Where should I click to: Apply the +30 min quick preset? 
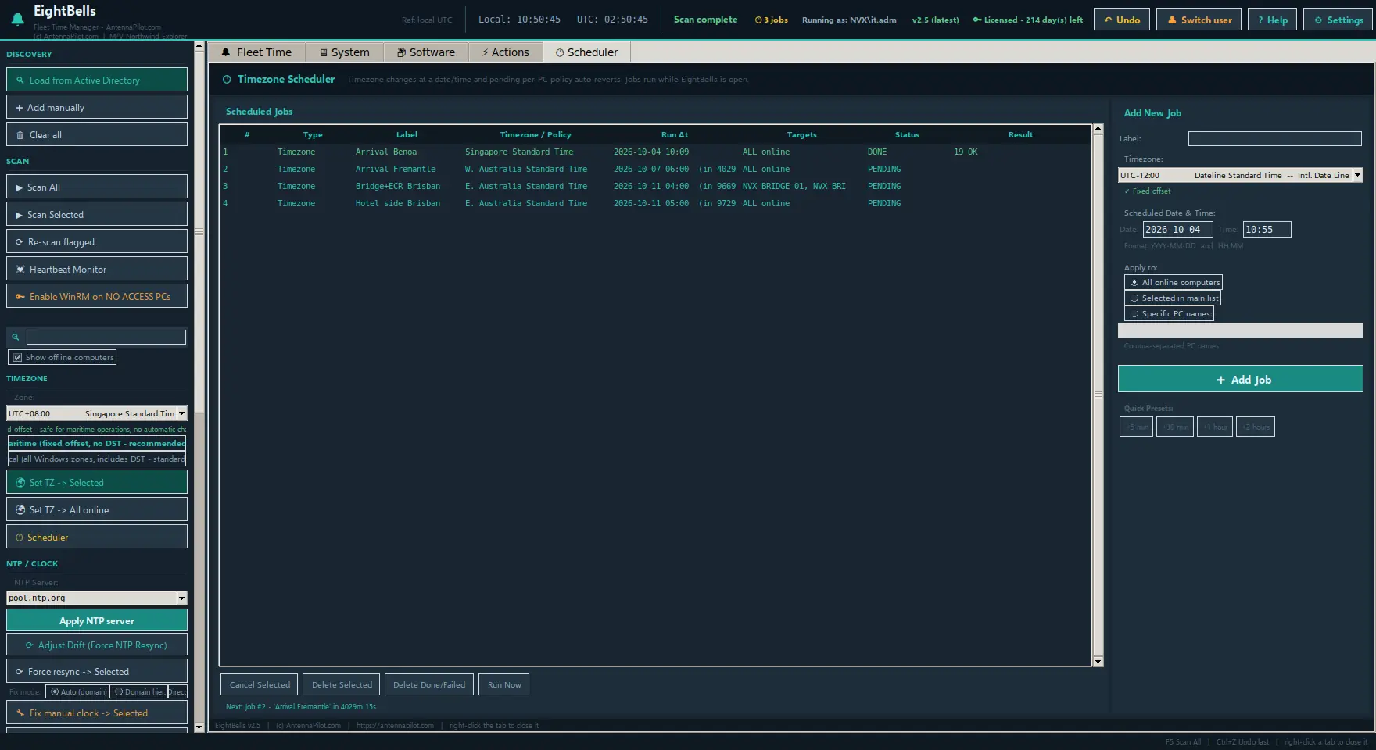click(1174, 427)
